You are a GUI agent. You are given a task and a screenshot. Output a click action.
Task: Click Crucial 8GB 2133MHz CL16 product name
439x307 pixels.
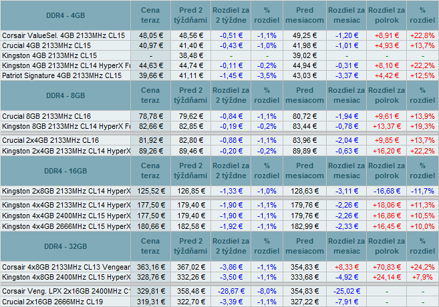pos(47,116)
